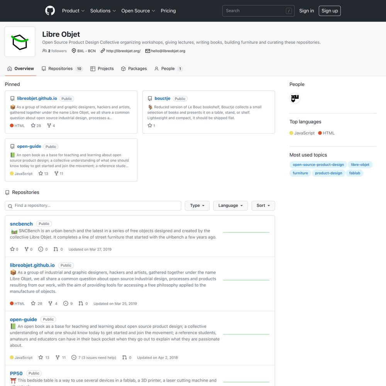Click the slash shortcut icon in search box
Viewport: 386px width, 386px height.
tap(289, 11)
